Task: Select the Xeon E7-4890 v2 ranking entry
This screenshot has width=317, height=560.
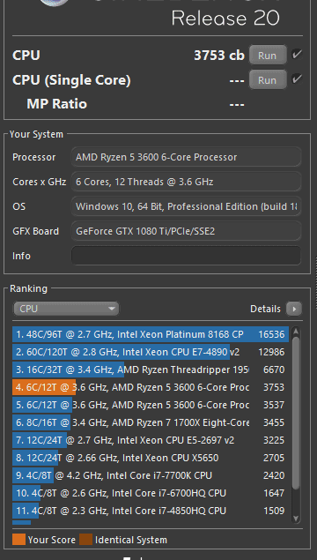Action: (x=149, y=353)
